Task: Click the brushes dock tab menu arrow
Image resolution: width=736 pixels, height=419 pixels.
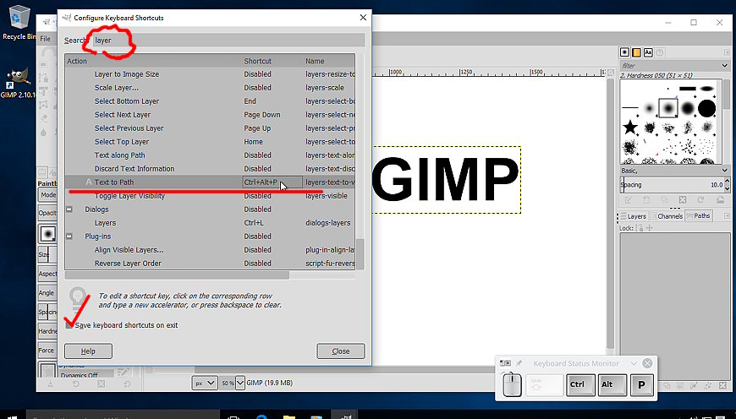Action: pos(727,52)
